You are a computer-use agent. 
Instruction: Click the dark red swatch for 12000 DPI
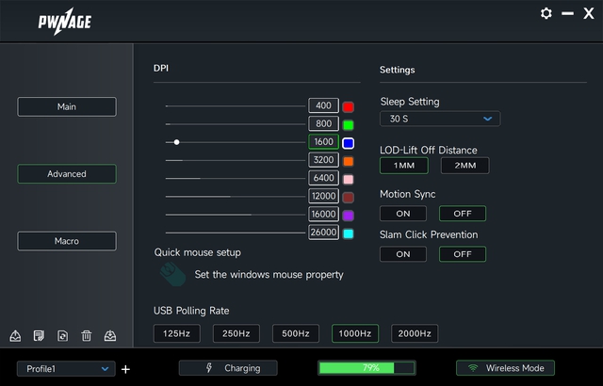click(348, 198)
